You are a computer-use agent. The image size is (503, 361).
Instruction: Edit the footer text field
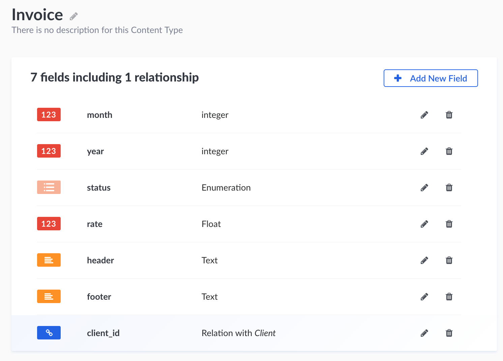(x=424, y=297)
